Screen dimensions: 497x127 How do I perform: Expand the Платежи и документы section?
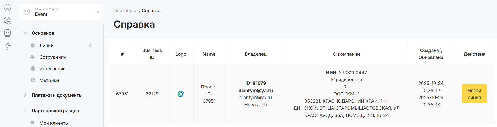click(25, 95)
